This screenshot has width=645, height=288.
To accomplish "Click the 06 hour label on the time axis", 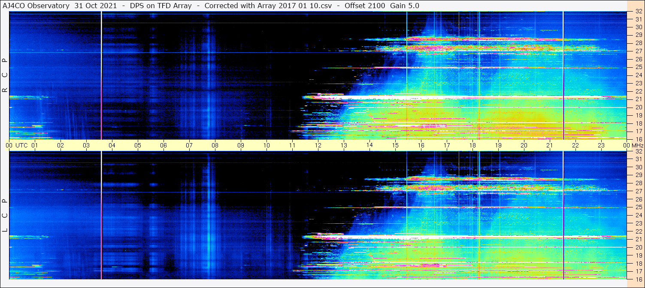I will click(x=164, y=145).
